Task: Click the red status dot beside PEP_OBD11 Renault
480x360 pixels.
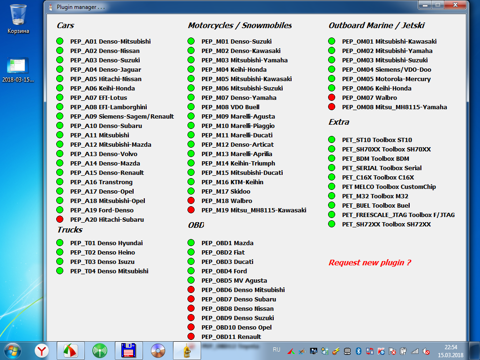Action: click(191, 337)
